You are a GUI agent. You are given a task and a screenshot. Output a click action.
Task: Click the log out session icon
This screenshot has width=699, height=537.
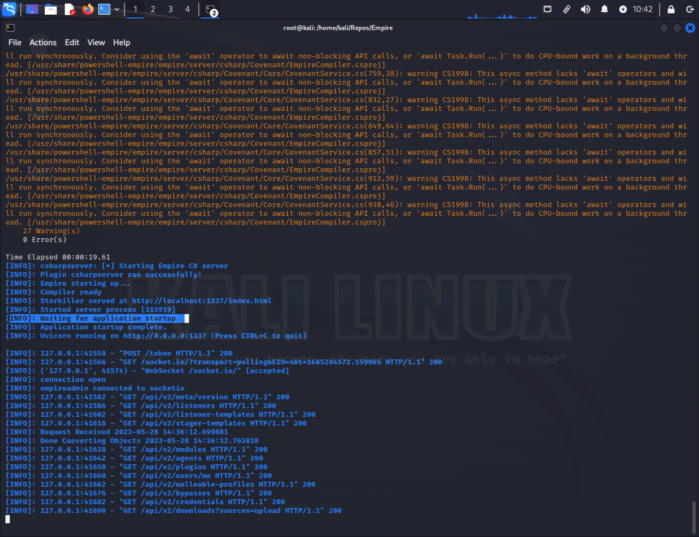tap(690, 9)
